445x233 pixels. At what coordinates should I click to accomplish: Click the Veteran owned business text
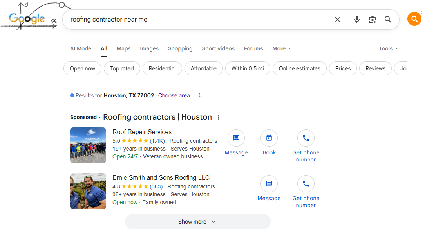point(172,156)
